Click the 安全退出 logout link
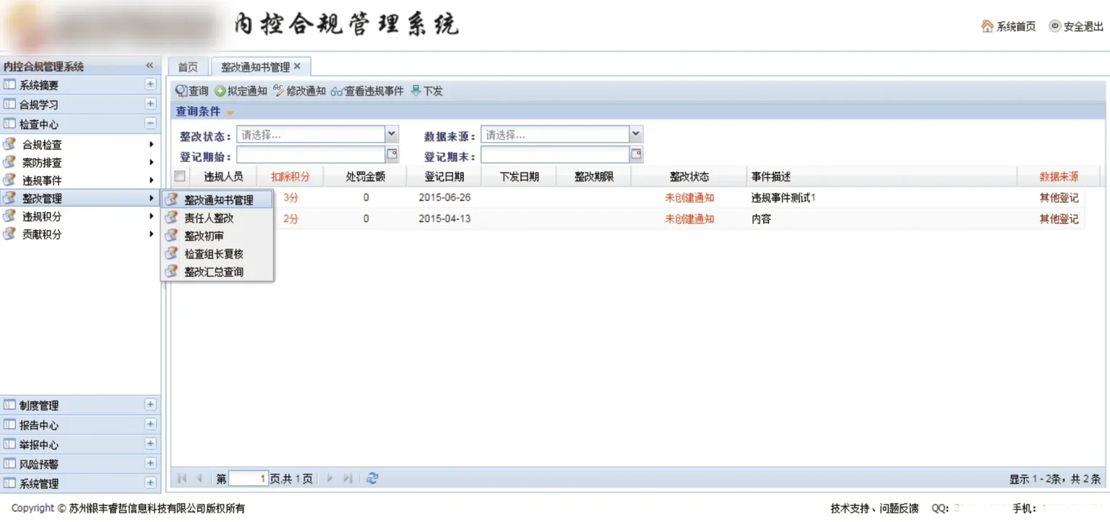The width and height of the screenshot is (1110, 522). point(1077,27)
